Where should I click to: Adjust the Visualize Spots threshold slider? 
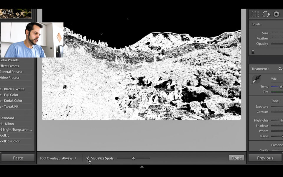click(x=133, y=158)
